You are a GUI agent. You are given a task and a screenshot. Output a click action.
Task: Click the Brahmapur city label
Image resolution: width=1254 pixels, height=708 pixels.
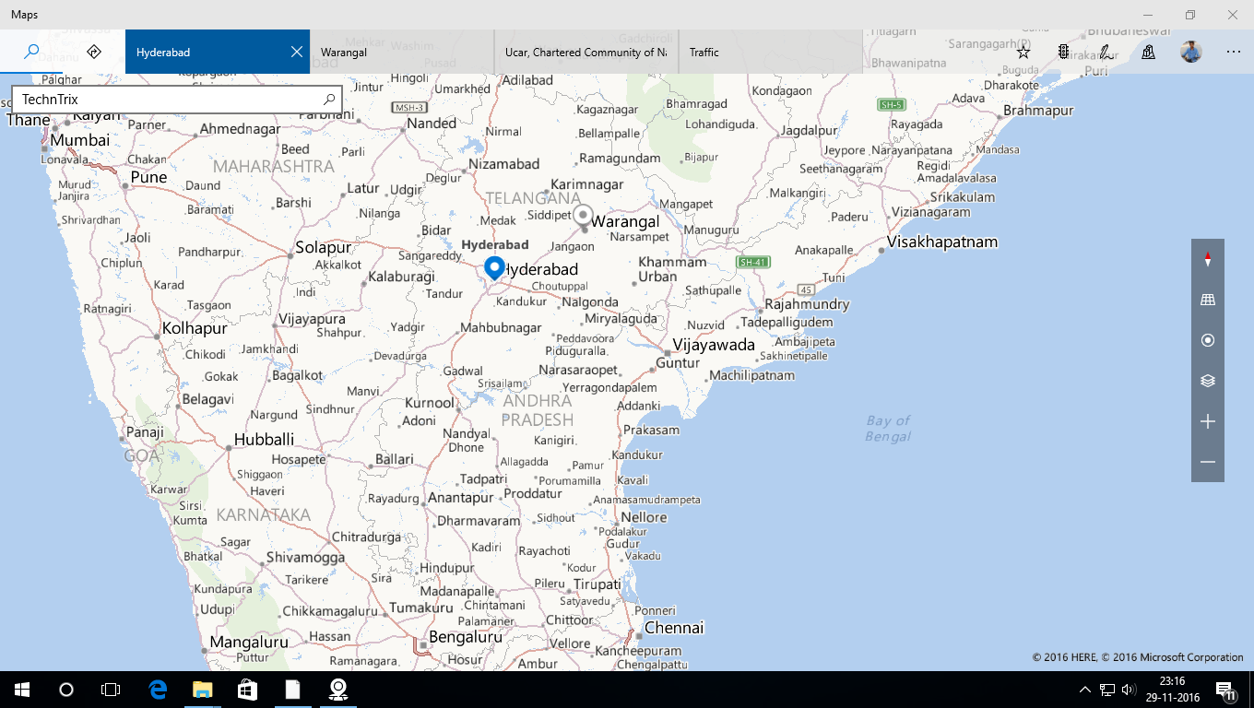[x=1038, y=111]
